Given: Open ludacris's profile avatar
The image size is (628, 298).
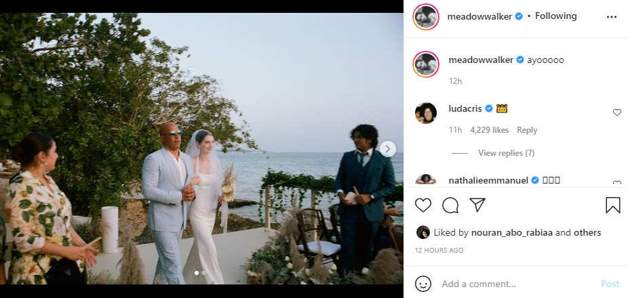Looking at the screenshot, I should (426, 113).
